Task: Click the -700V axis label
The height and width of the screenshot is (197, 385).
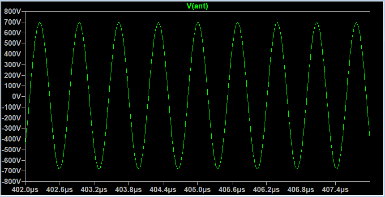Action: pos(11,171)
